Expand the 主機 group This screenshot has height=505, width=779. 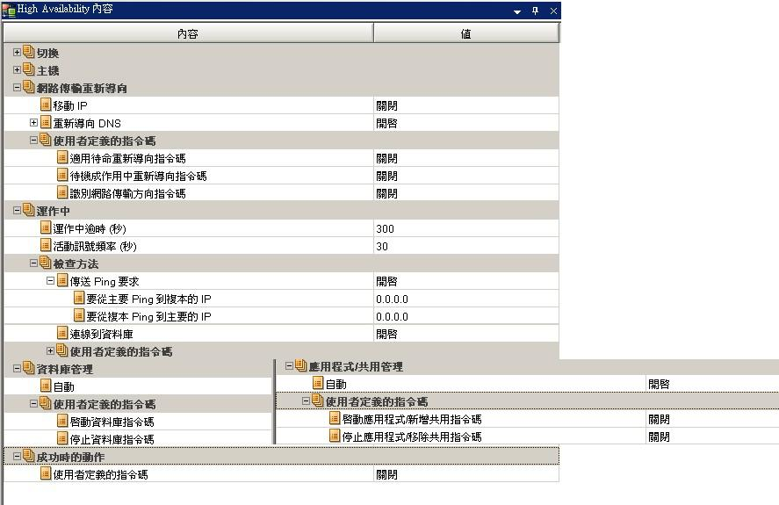[x=17, y=69]
